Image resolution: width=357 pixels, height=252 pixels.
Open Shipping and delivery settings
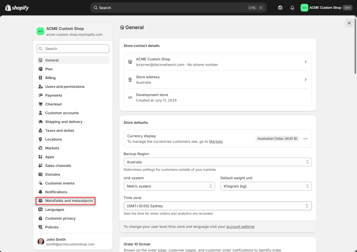73,122
